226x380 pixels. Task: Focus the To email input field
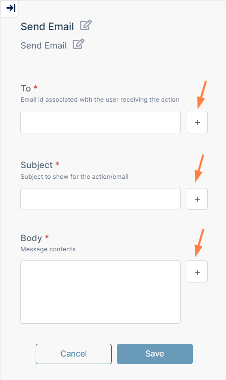[101, 122]
